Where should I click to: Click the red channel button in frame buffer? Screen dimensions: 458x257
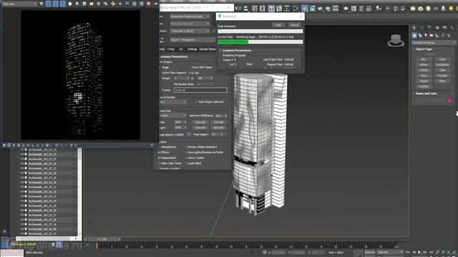[x=49, y=4]
